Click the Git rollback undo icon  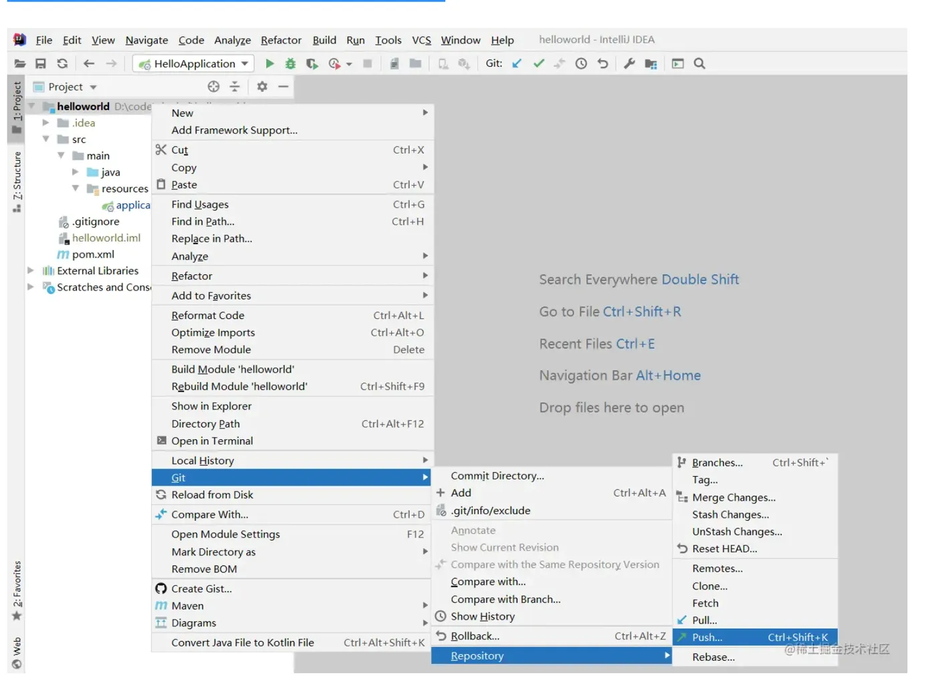click(602, 64)
